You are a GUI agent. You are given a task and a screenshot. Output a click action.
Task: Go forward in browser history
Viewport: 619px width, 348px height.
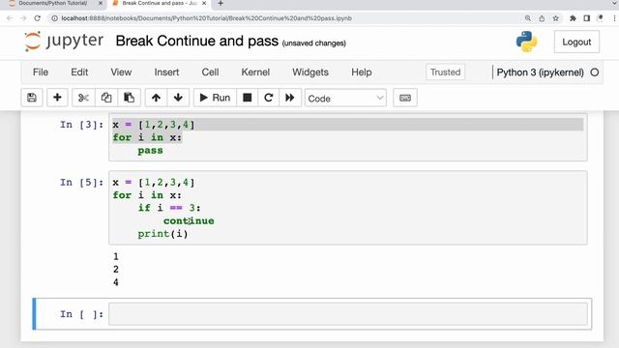tap(23, 18)
